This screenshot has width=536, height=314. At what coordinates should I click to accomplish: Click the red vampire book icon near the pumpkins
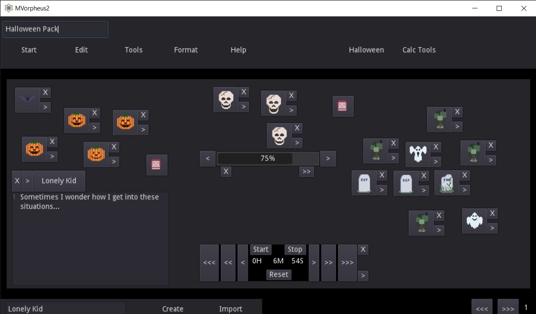tap(157, 165)
